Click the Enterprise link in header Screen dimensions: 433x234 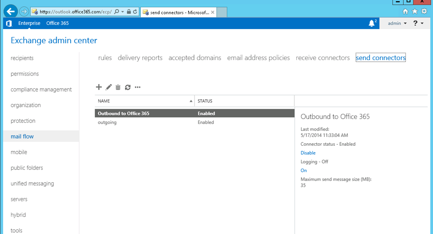coord(29,23)
